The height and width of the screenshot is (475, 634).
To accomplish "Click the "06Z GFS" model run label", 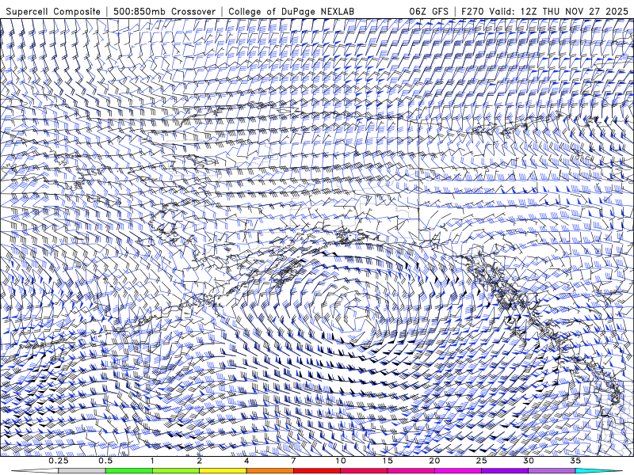I will [x=429, y=11].
